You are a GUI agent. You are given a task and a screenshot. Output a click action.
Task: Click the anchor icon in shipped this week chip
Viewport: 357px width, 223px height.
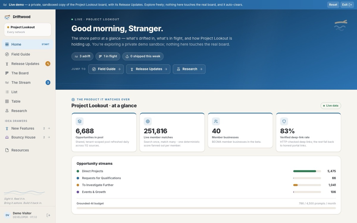click(127, 56)
